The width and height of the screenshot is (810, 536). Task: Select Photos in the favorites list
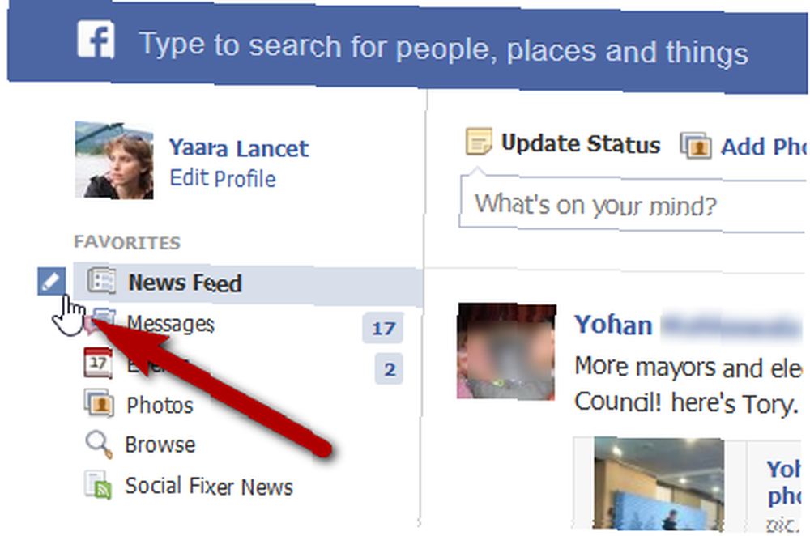point(160,405)
